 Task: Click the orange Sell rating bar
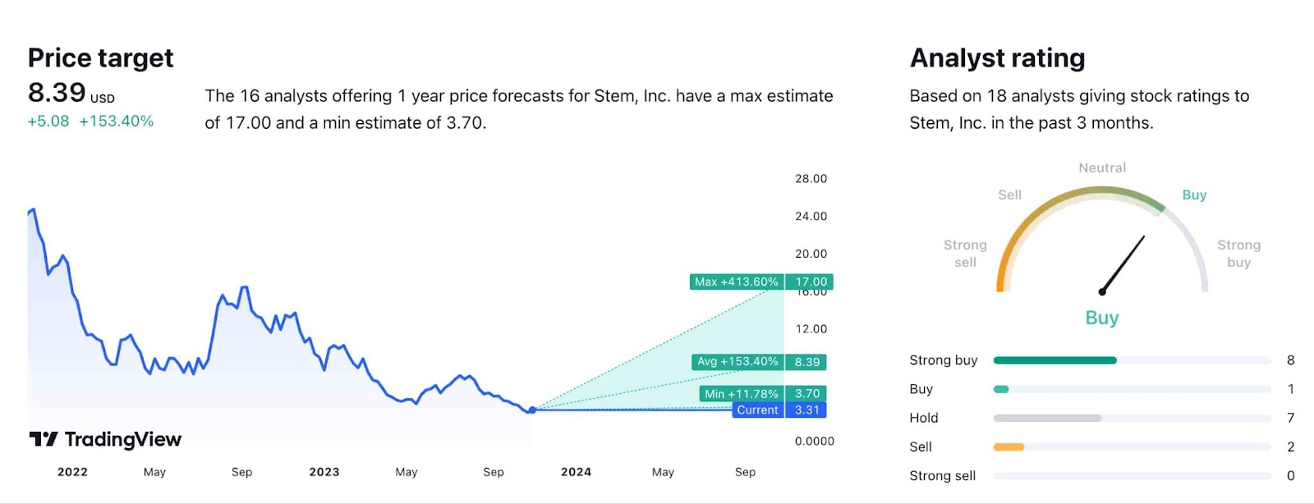point(1008,447)
